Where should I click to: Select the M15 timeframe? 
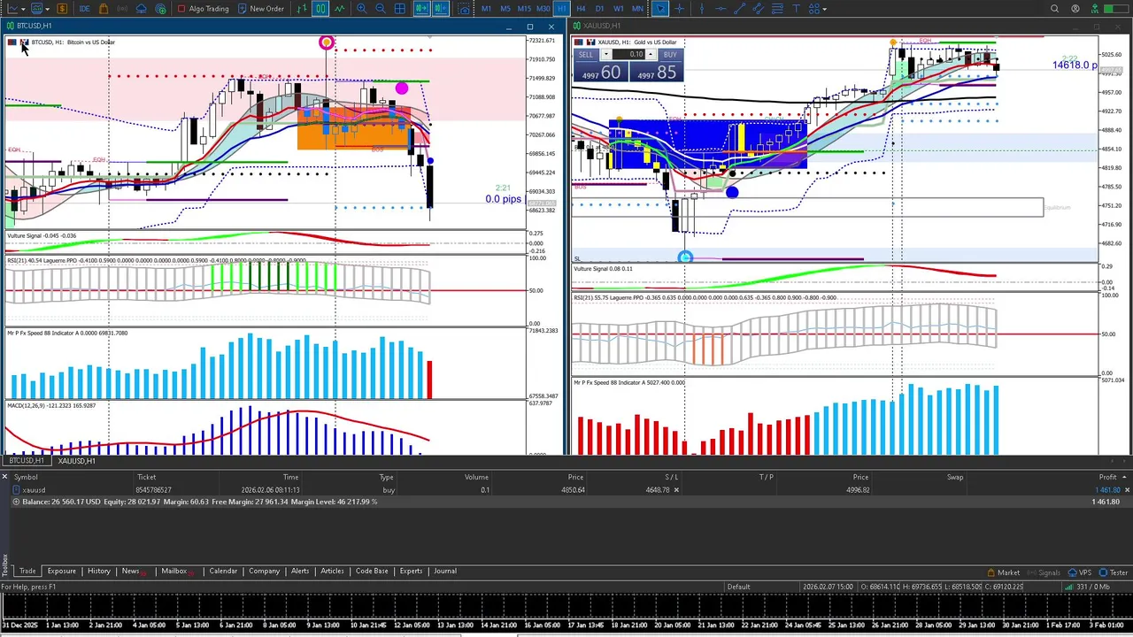pos(524,9)
